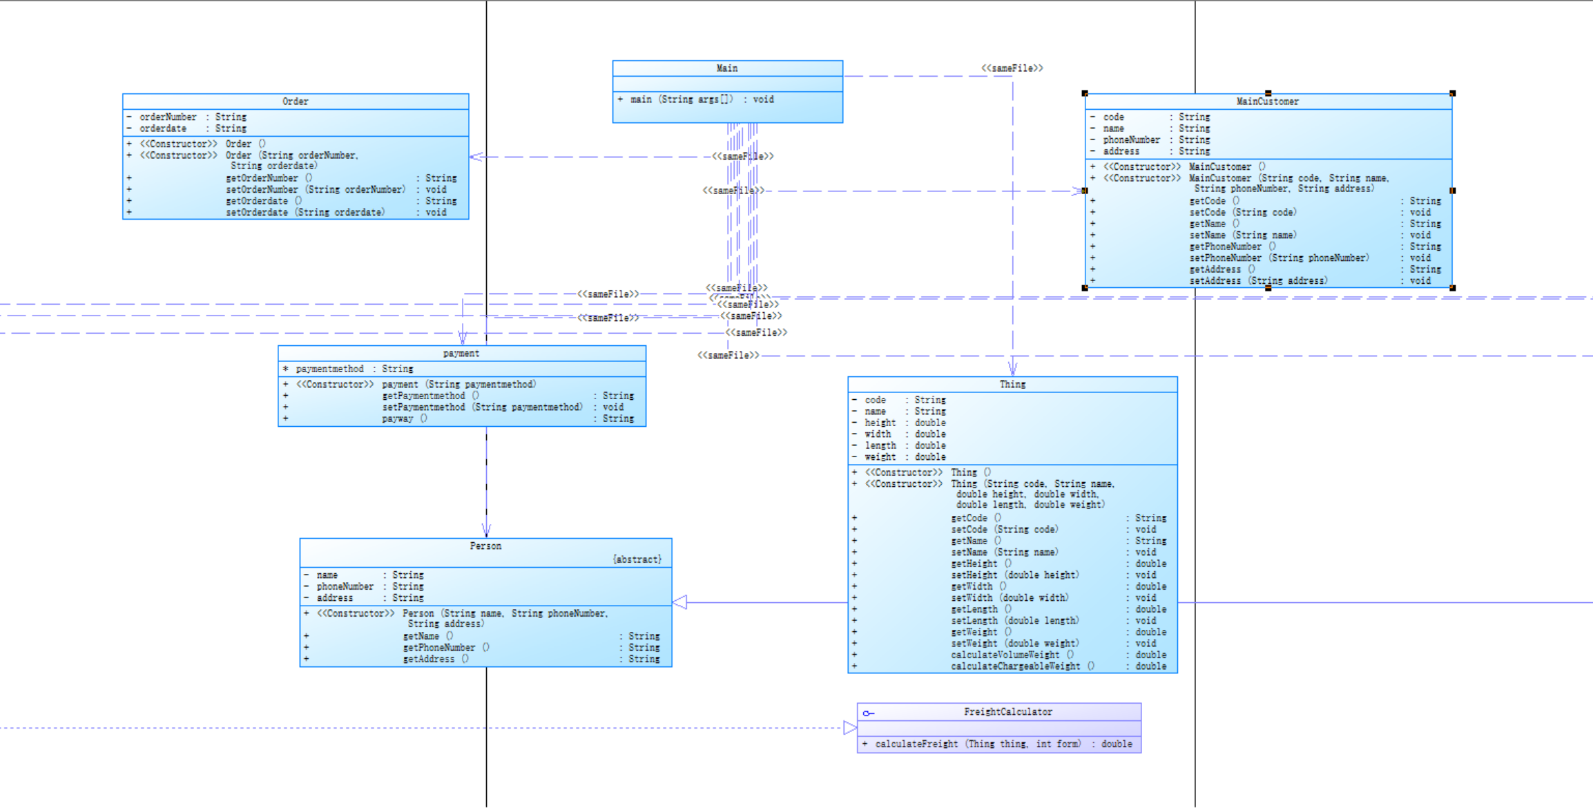1593x808 pixels.
Task: Select the Main class header
Action: [x=726, y=68]
